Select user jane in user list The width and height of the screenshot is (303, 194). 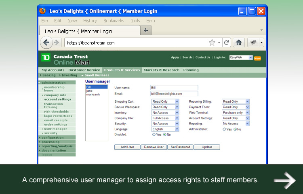pos(97,91)
